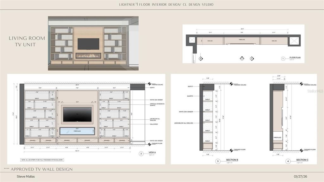324x182 pixels.
Task: Click the TV screen in View A elevation
Action: click(77, 114)
